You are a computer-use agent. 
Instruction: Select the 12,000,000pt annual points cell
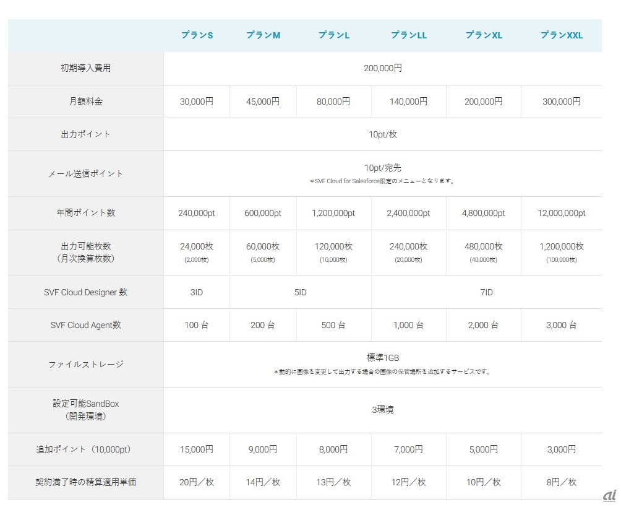[x=562, y=213]
